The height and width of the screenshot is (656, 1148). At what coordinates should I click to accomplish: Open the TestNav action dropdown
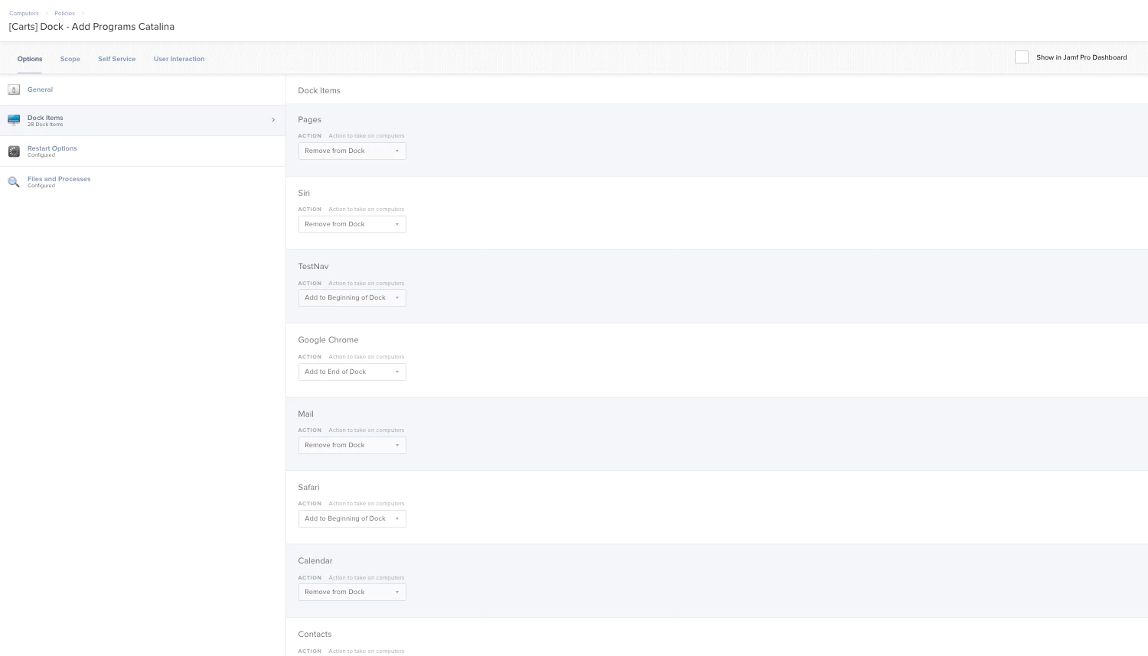pos(352,297)
